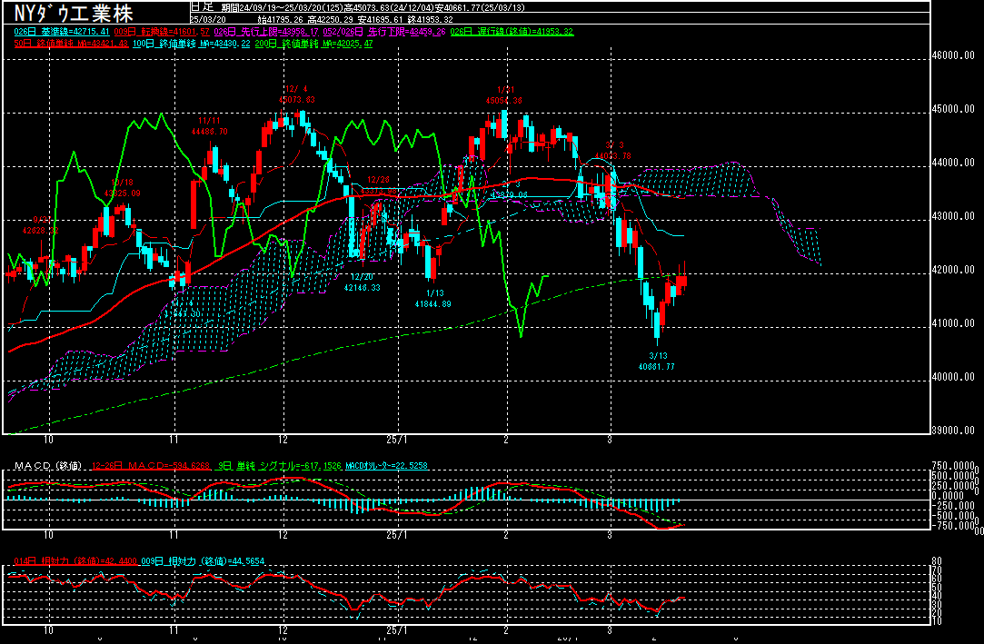
Task: Select the 100日 終値単純 MA=43430.22 legend
Action: click(x=192, y=44)
